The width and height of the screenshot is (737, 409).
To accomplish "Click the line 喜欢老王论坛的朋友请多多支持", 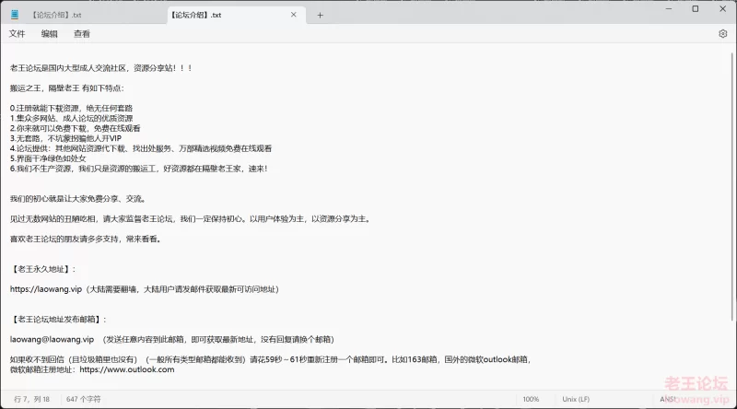I will 86,239.
